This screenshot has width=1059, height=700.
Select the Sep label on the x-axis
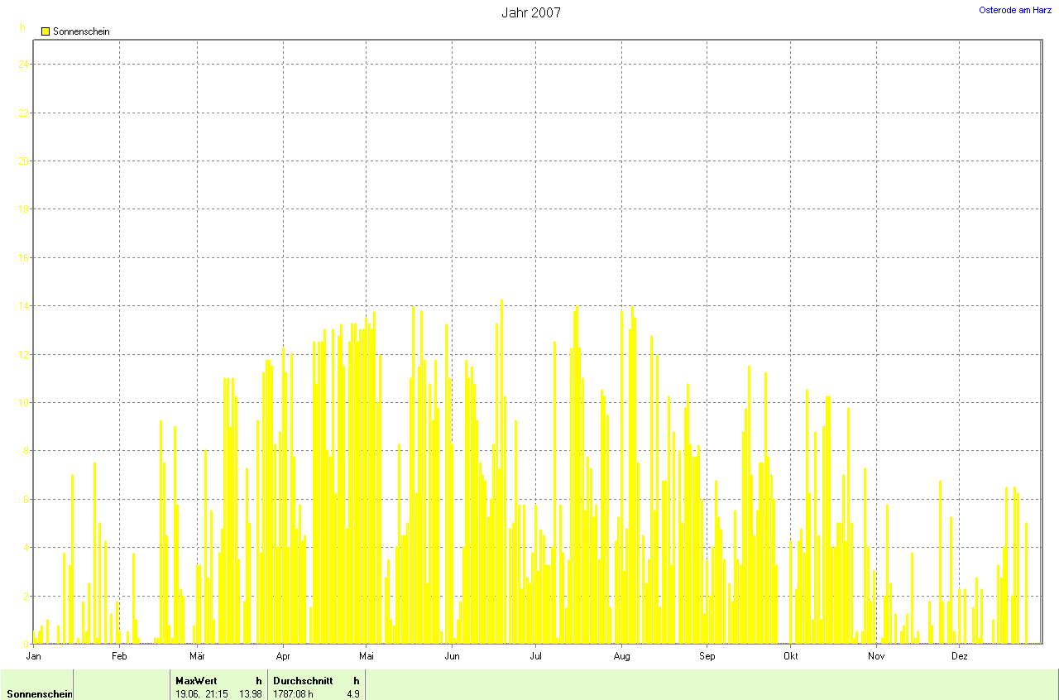(x=707, y=656)
